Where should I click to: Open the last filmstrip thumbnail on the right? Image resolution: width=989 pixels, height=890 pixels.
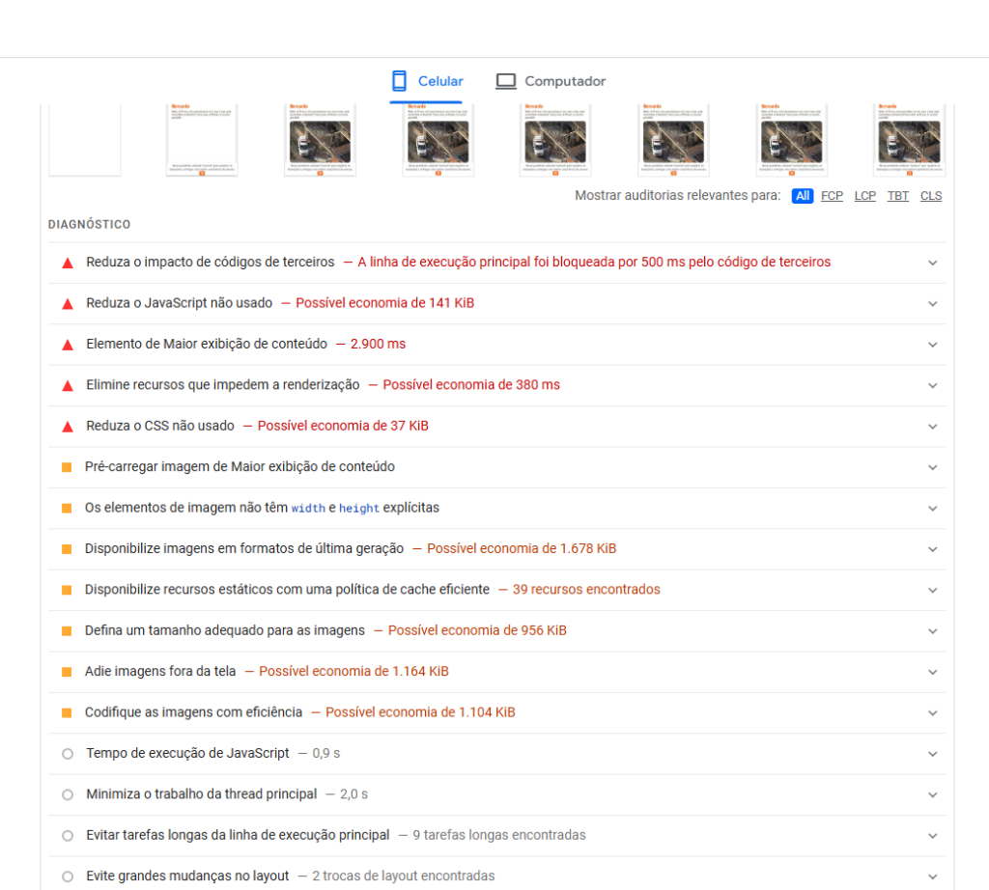pos(909,139)
